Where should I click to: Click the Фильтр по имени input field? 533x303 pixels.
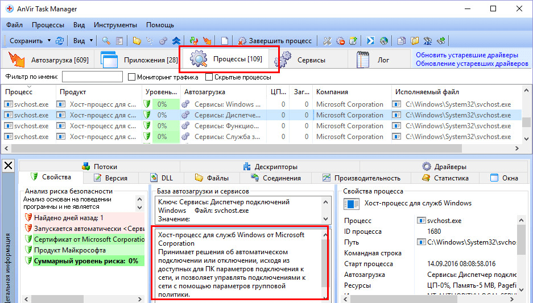pos(92,77)
